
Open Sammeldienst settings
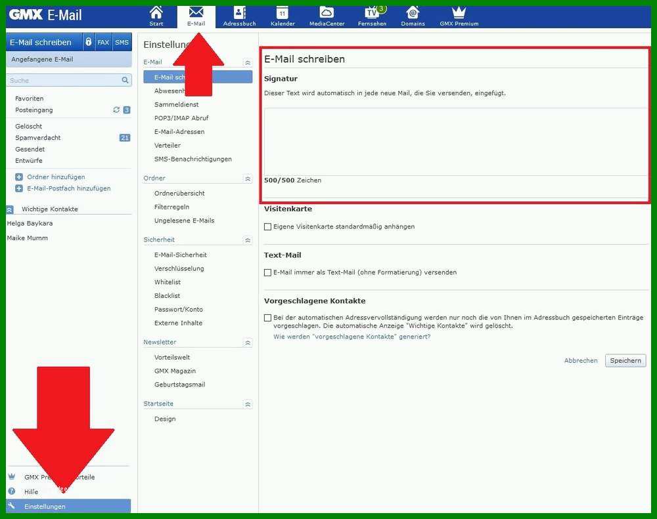point(176,104)
